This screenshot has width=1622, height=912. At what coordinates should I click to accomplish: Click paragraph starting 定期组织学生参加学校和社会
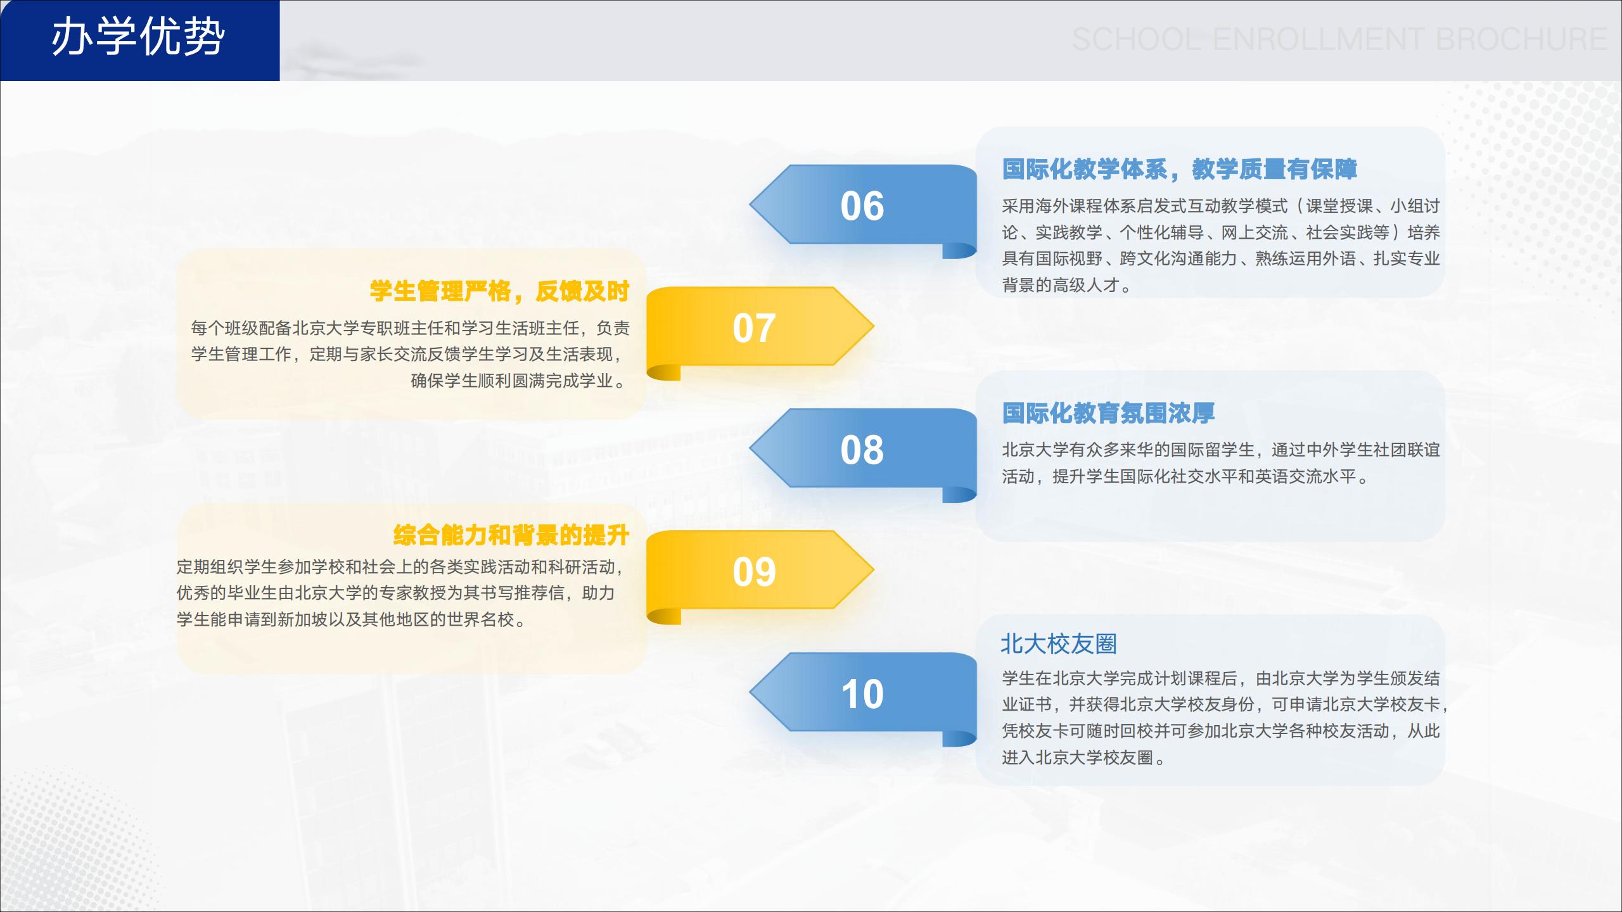[400, 593]
